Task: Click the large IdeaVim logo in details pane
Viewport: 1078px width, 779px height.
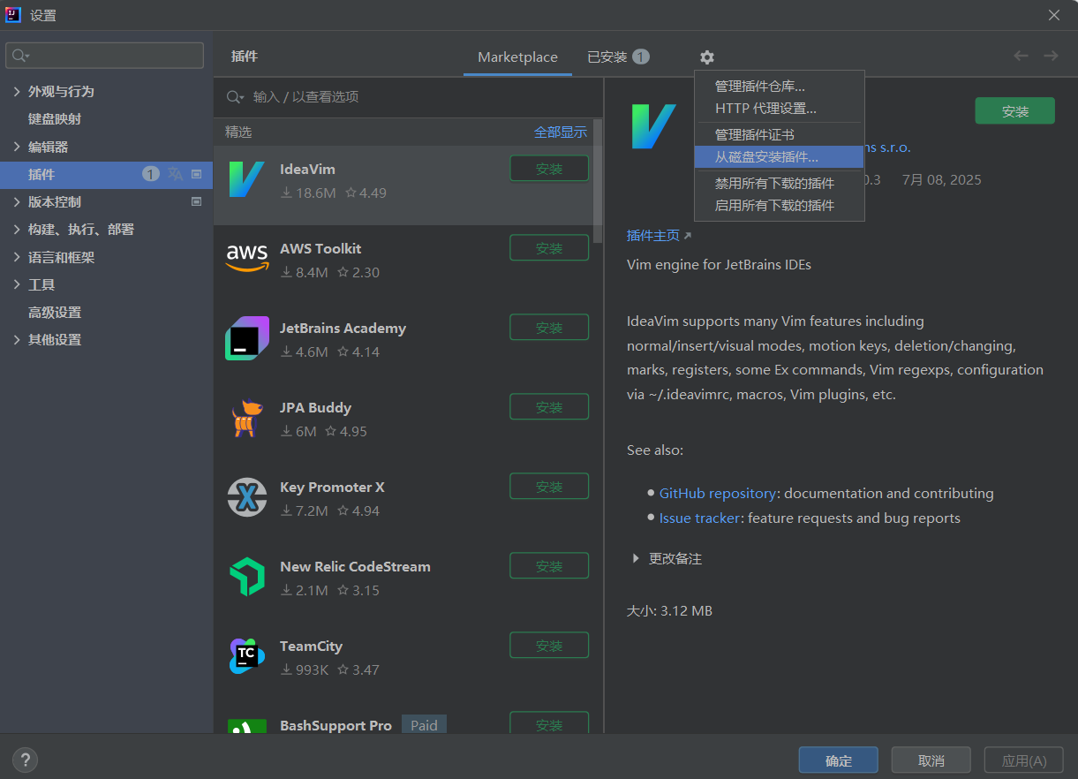Action: point(653,126)
